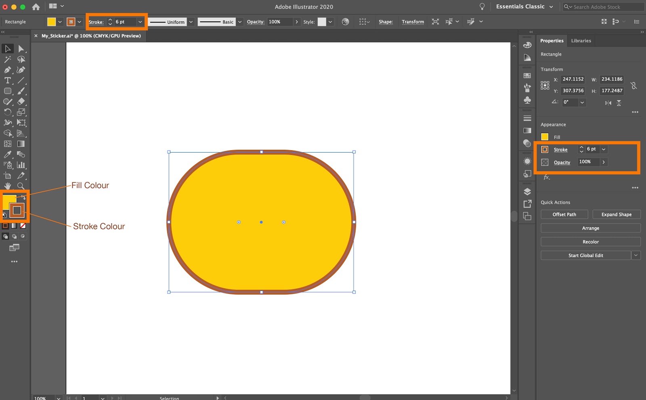Click the yellow Fill swatch in Appearance
This screenshot has width=646, height=400.
pos(545,137)
